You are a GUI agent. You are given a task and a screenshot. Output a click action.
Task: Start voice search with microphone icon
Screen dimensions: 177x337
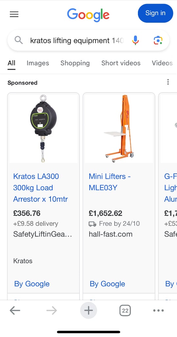pos(135,40)
